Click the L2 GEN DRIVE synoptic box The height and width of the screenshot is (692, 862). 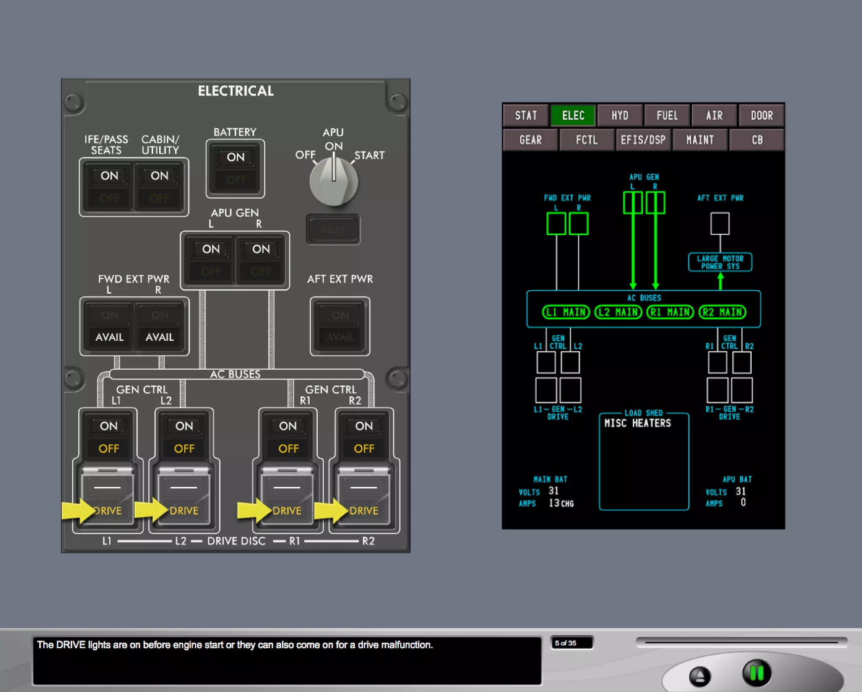570,390
